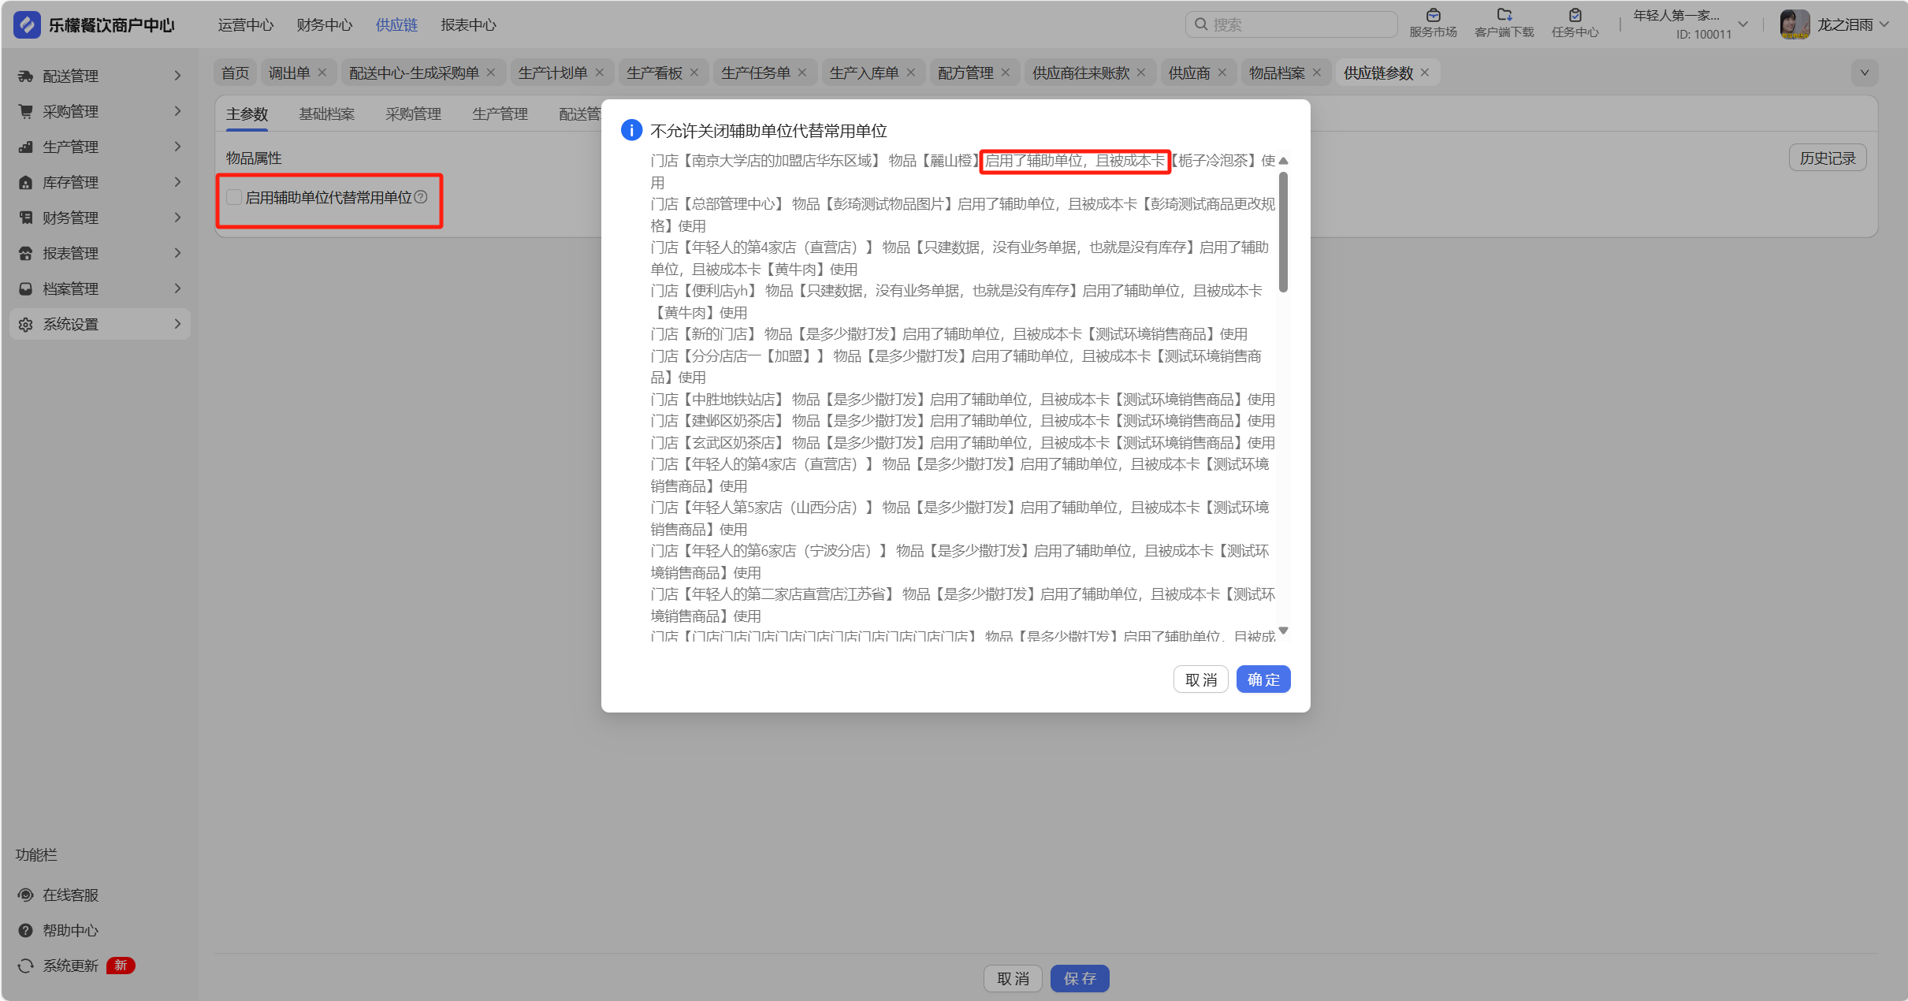The image size is (1908, 1001).
Task: Switch to 报表中心 menu
Action: point(468,24)
